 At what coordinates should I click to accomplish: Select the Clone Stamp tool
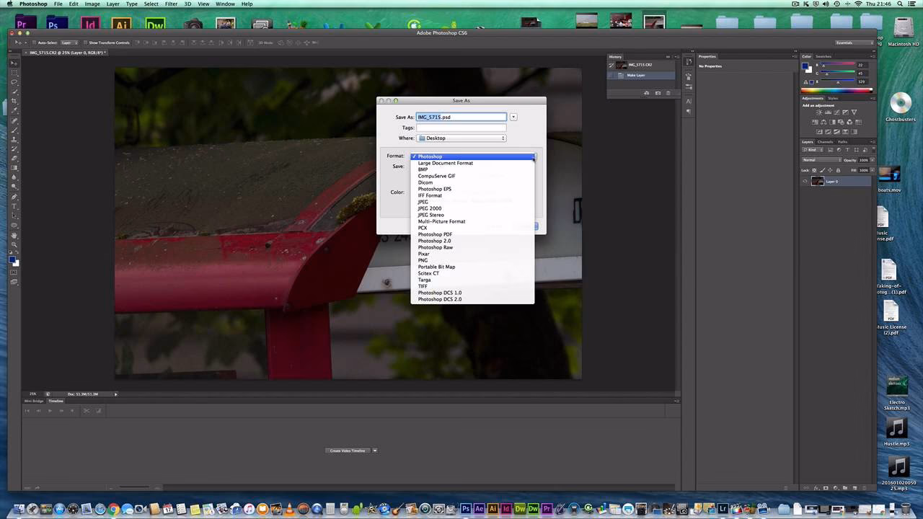[14, 139]
